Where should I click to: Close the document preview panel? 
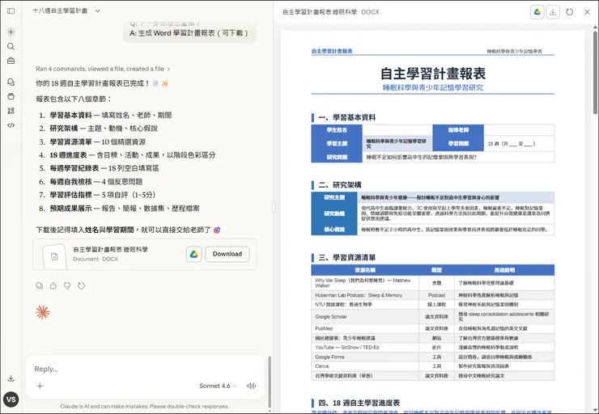[x=587, y=12]
